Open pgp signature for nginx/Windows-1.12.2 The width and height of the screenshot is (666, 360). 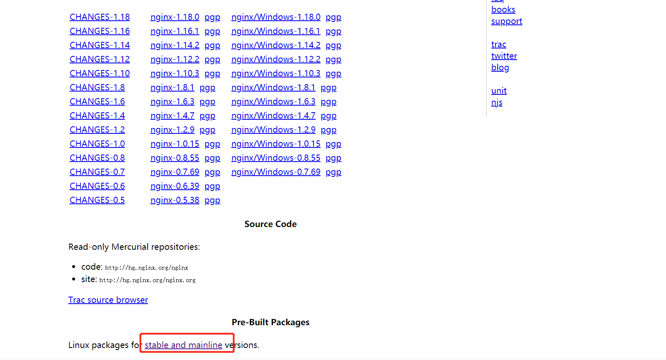(333, 60)
